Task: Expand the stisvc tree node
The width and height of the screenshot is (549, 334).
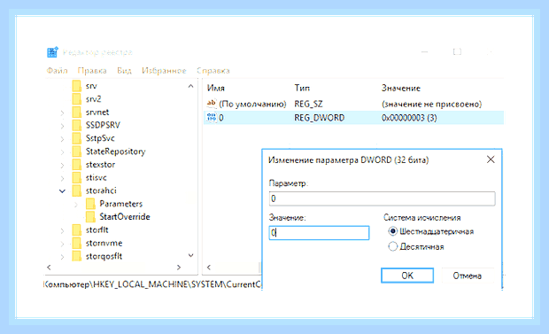Action: coord(62,178)
